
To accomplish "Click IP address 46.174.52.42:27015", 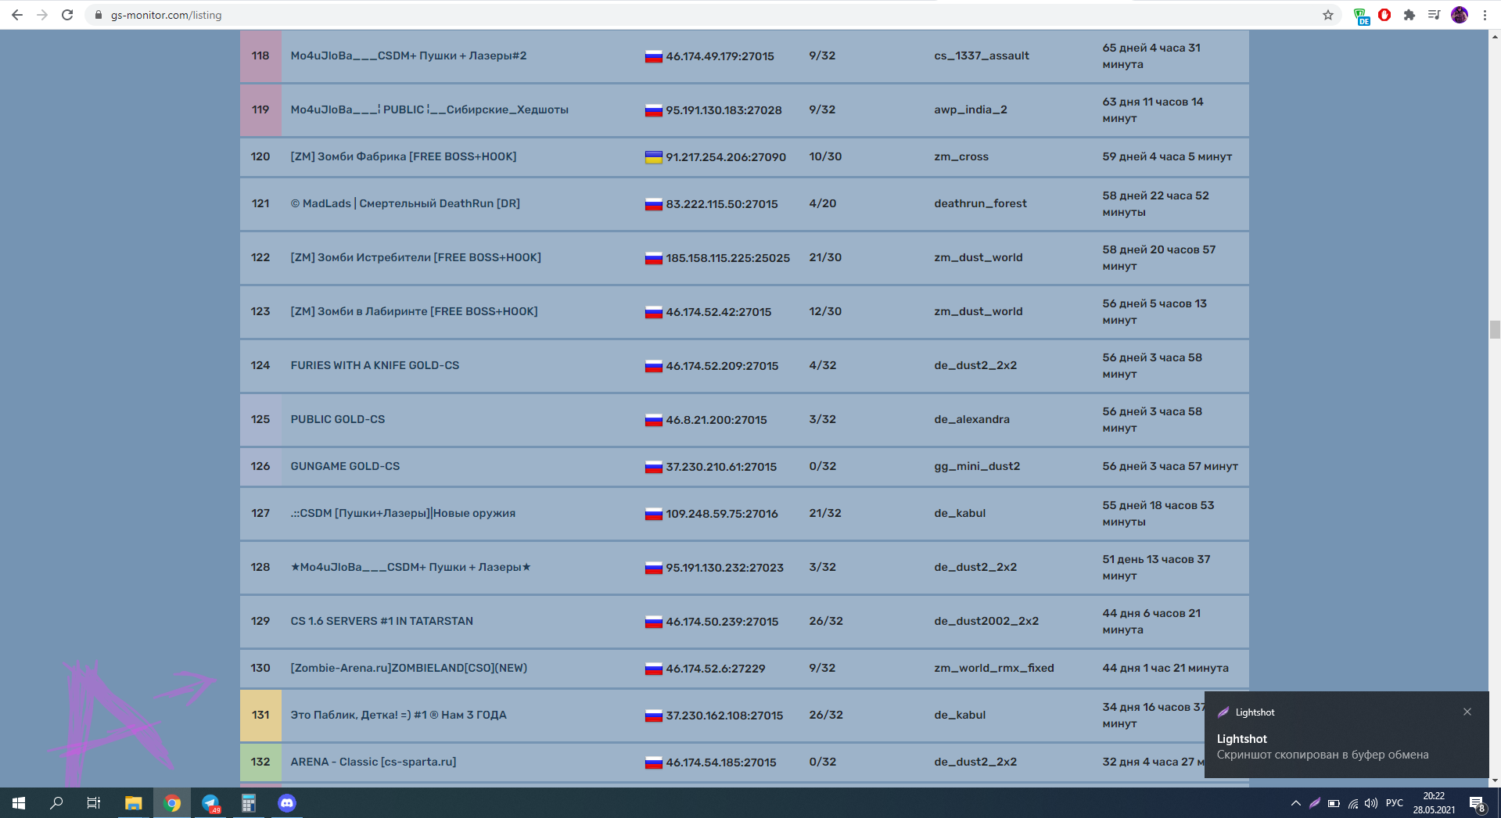I will (x=718, y=312).
